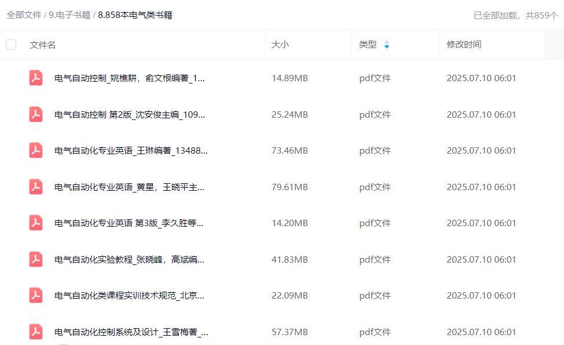
Task: Go to 全部文件 in the breadcrumb
Action: pyautogui.click(x=24, y=15)
